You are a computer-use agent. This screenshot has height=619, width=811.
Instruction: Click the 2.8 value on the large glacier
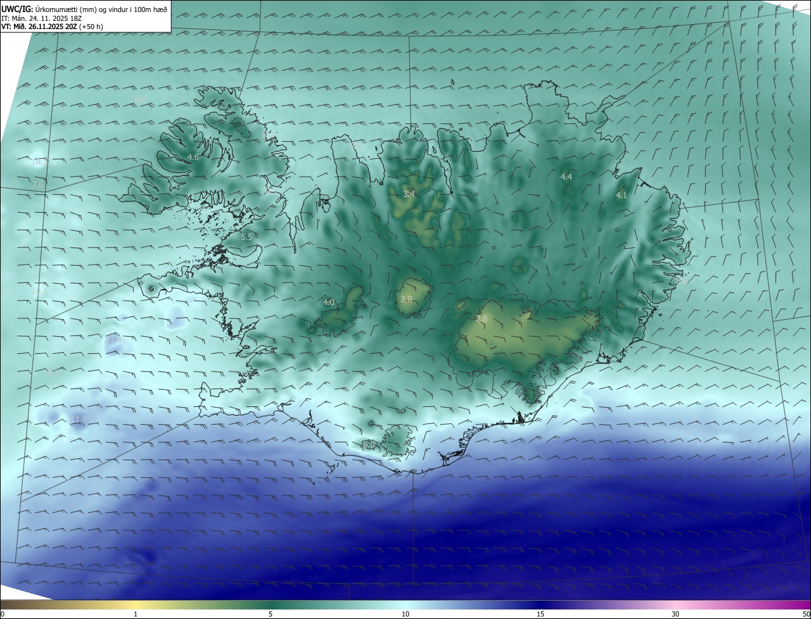(482, 319)
